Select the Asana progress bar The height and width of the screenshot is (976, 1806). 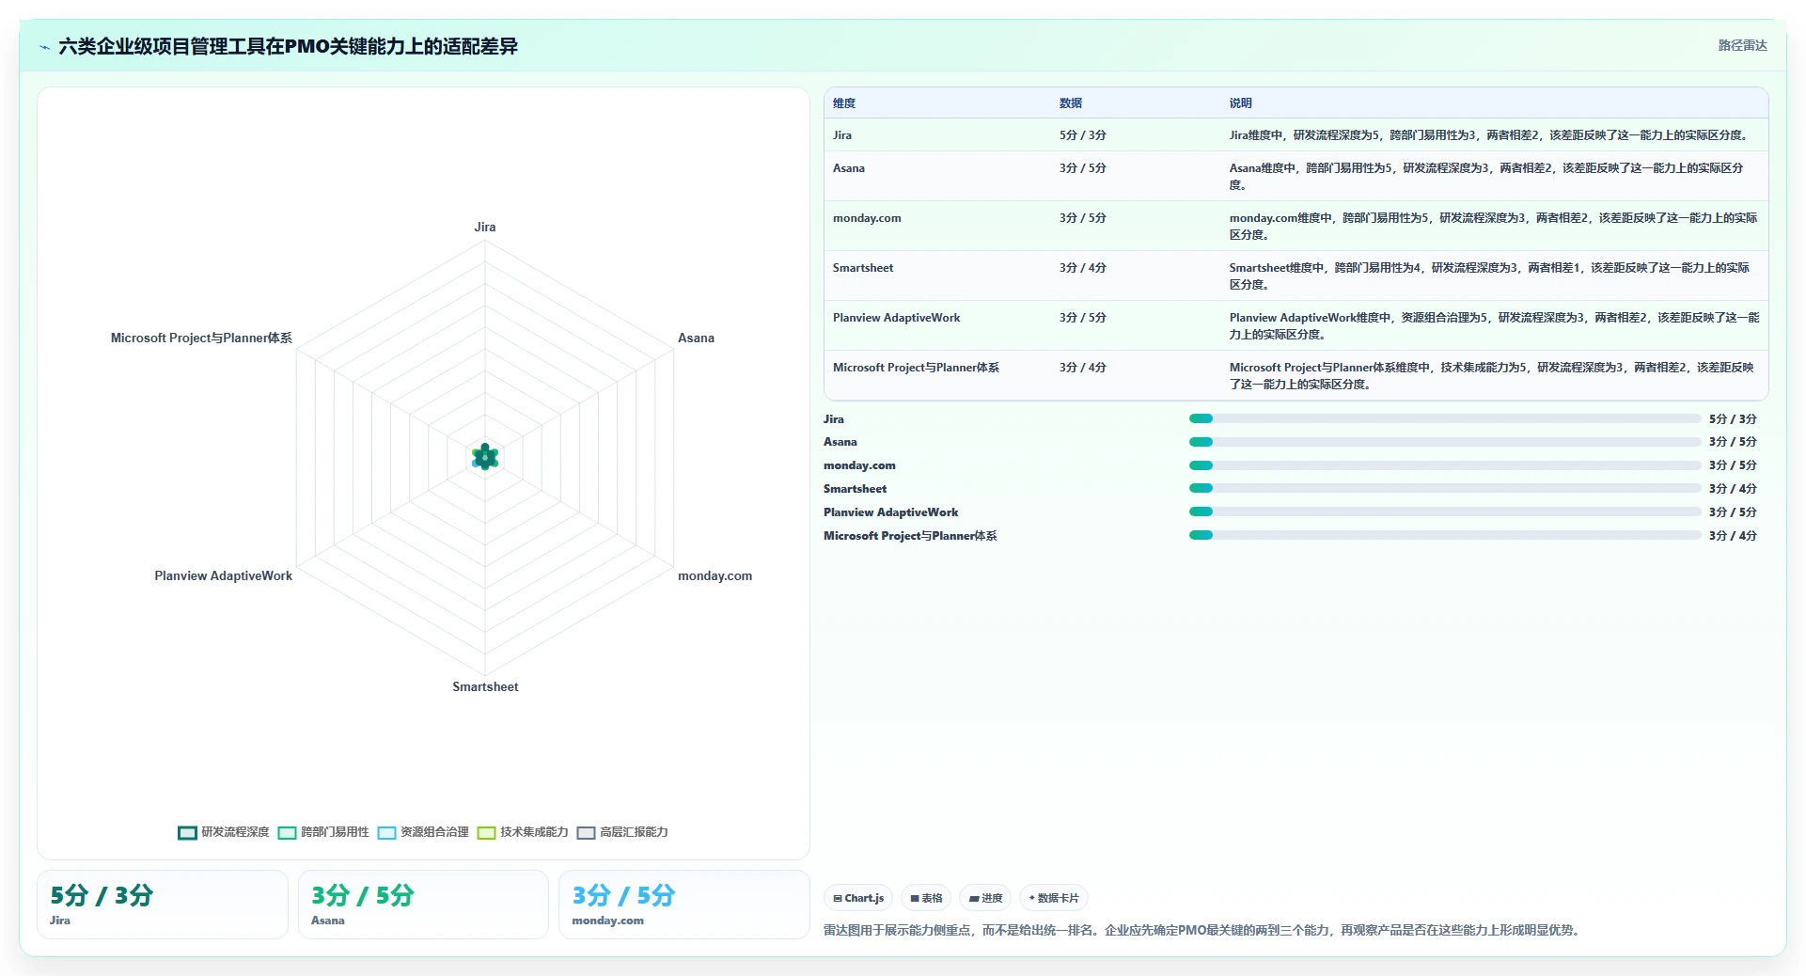pyautogui.click(x=1445, y=442)
